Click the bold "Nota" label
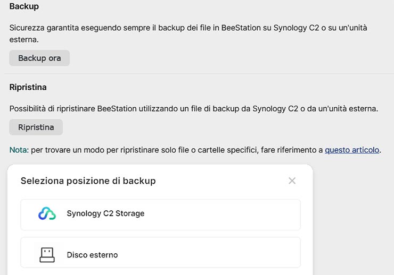The height and width of the screenshot is (275, 394). click(x=19, y=150)
